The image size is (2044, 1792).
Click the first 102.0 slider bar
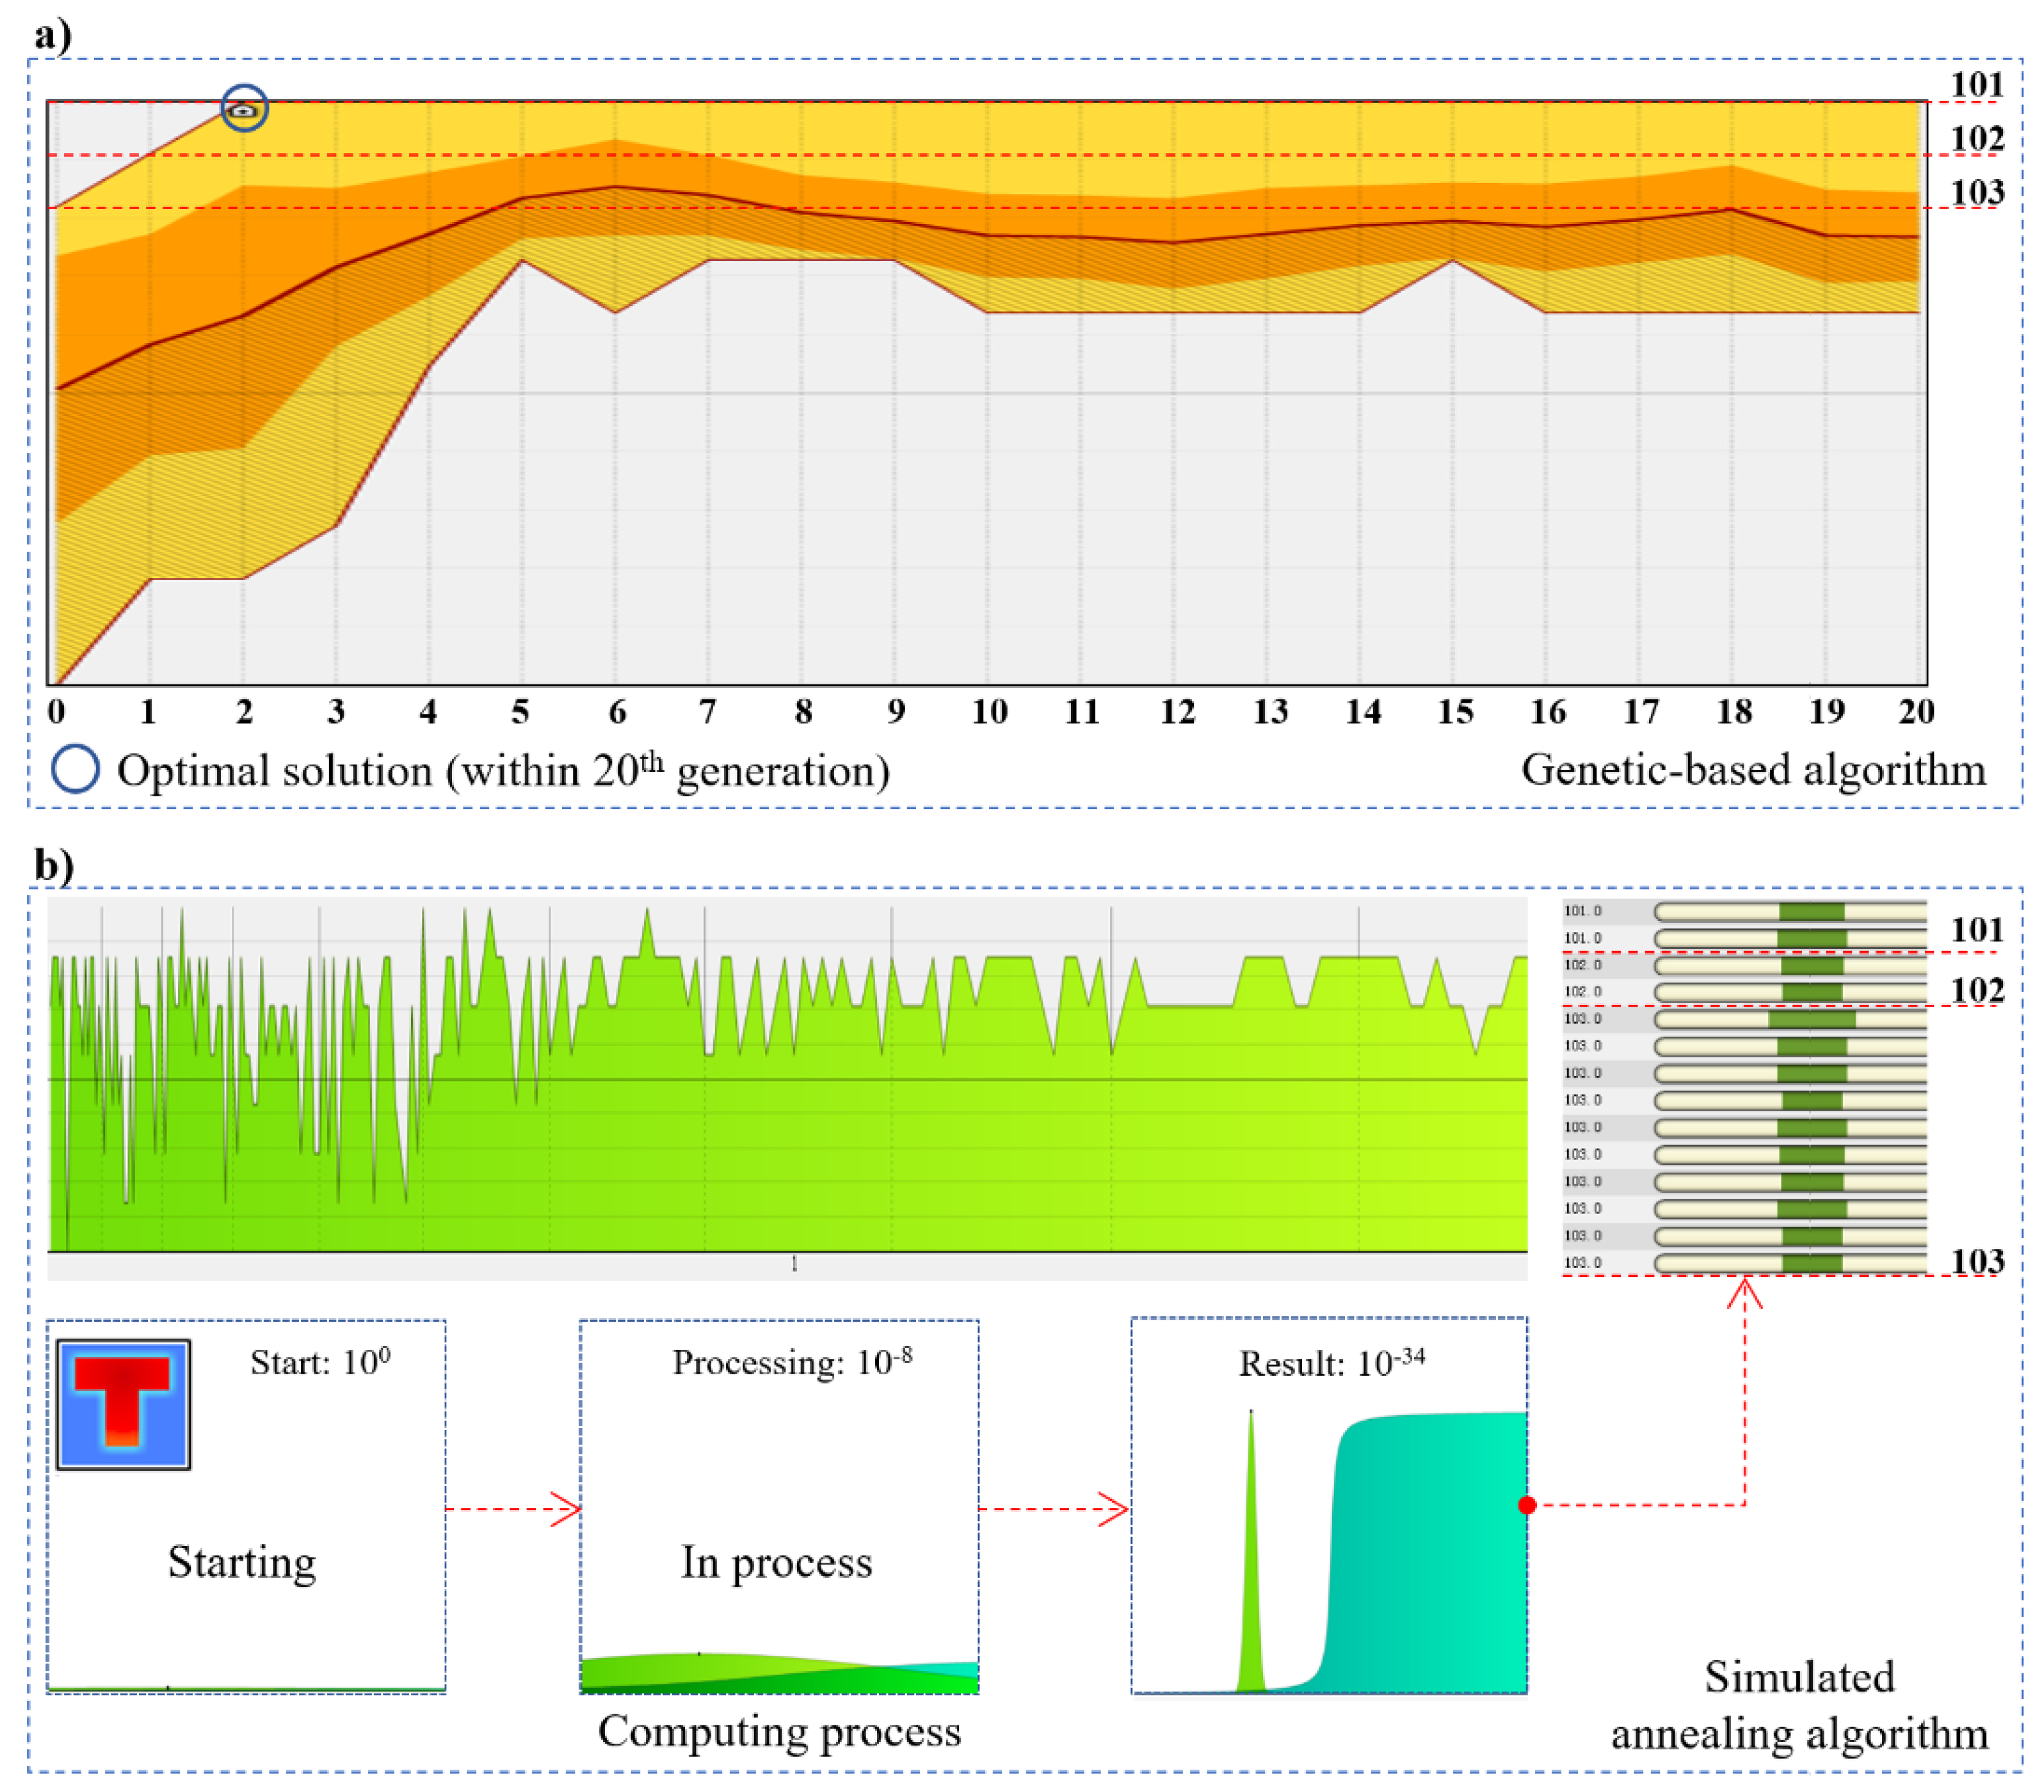[1790, 966]
